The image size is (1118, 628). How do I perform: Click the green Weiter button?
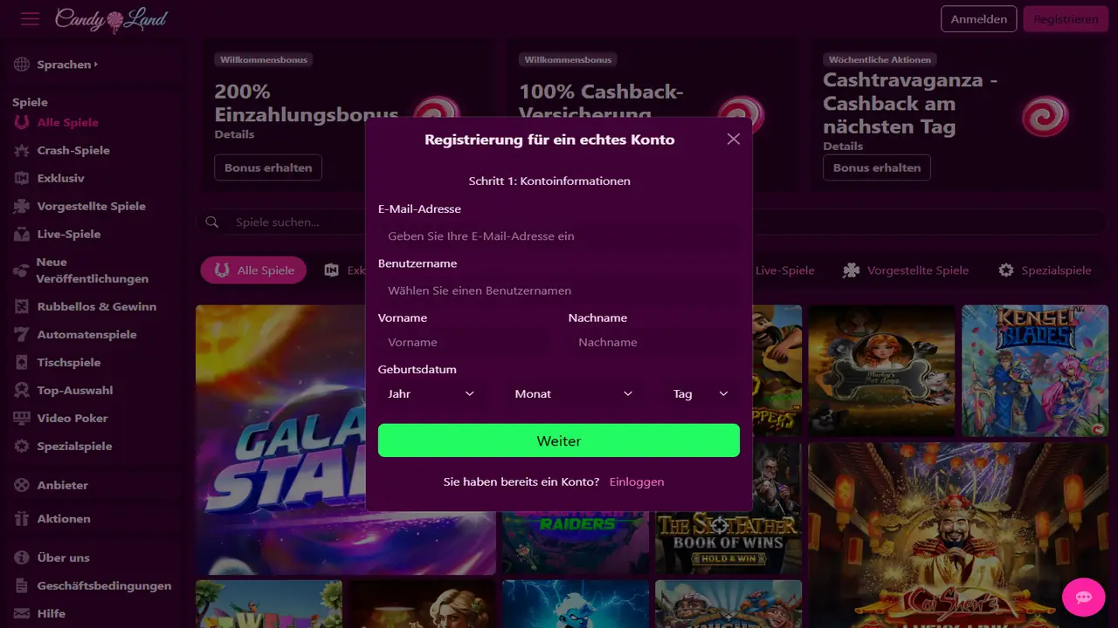coord(559,440)
